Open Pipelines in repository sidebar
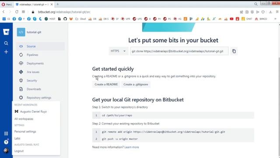 coord(41,55)
